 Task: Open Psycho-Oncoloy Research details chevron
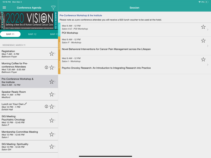tap(208, 65)
